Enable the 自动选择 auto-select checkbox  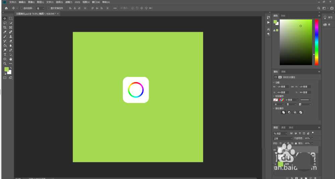(21, 8)
